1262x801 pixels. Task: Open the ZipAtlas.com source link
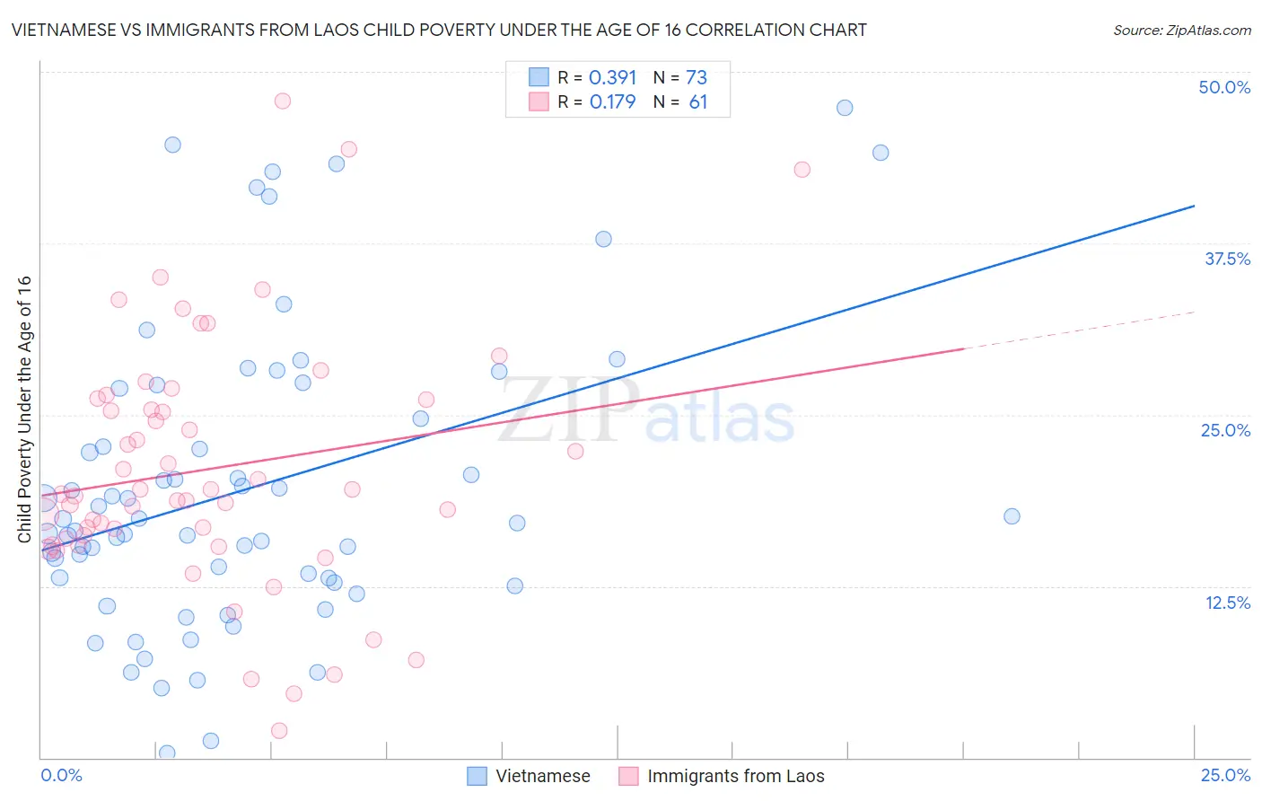point(1182,30)
